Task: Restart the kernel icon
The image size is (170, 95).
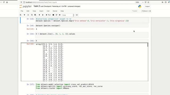Action: coord(56,15)
